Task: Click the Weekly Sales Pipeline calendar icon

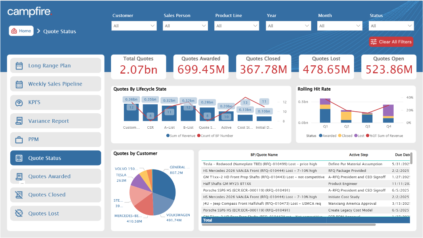Action: point(19,84)
